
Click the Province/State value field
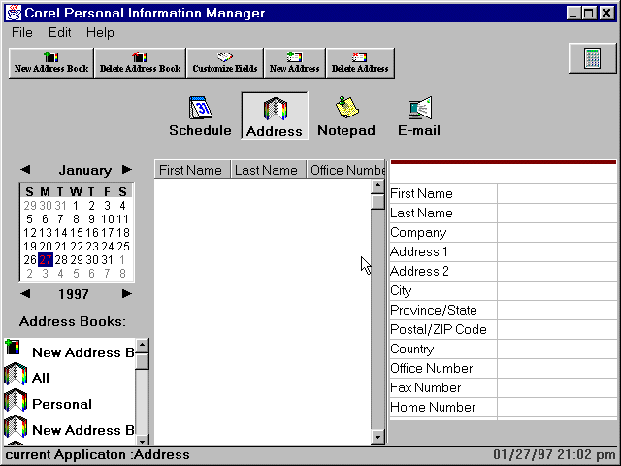tap(557, 311)
